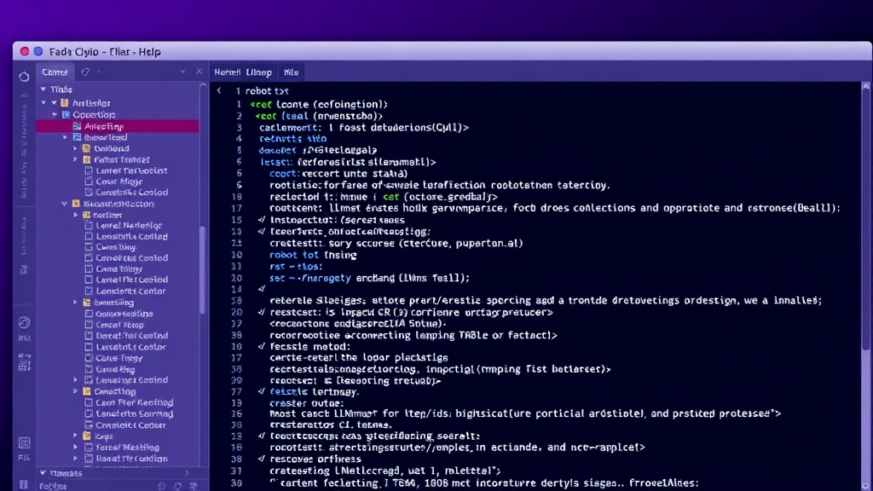Click the file icon next to Cercel Tbiog
The image size is (873, 491).
(x=89, y=325)
